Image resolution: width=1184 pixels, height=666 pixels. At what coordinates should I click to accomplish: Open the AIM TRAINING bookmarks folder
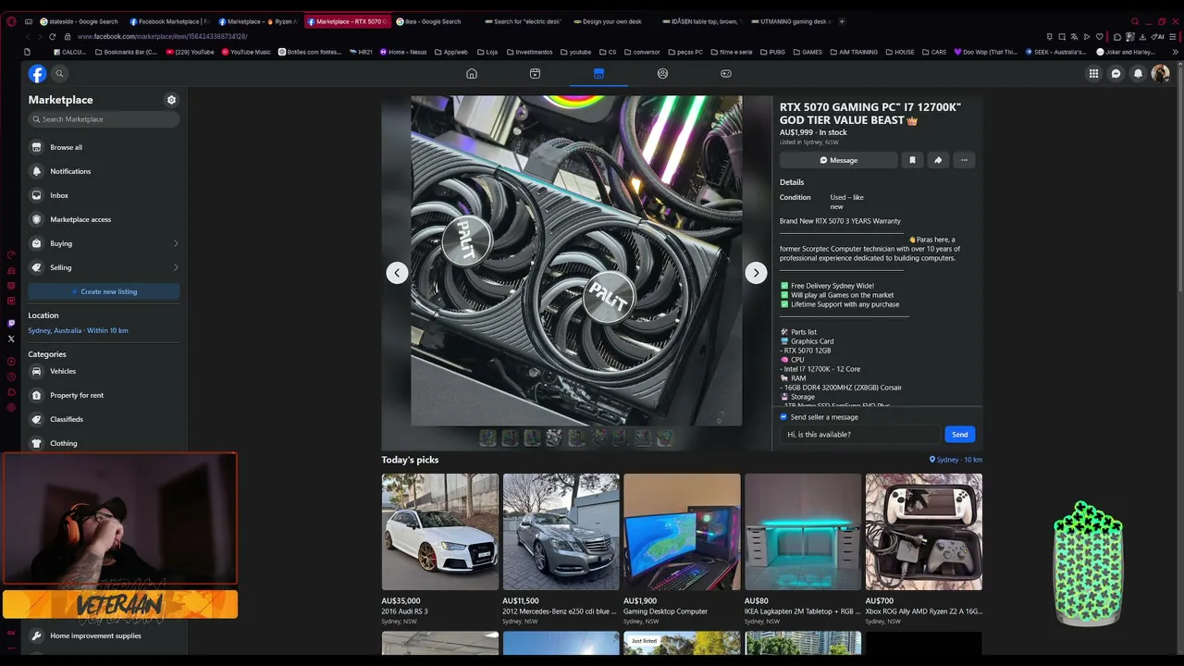point(854,52)
